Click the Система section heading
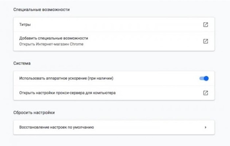This screenshot has width=230, height=146. 22,63
